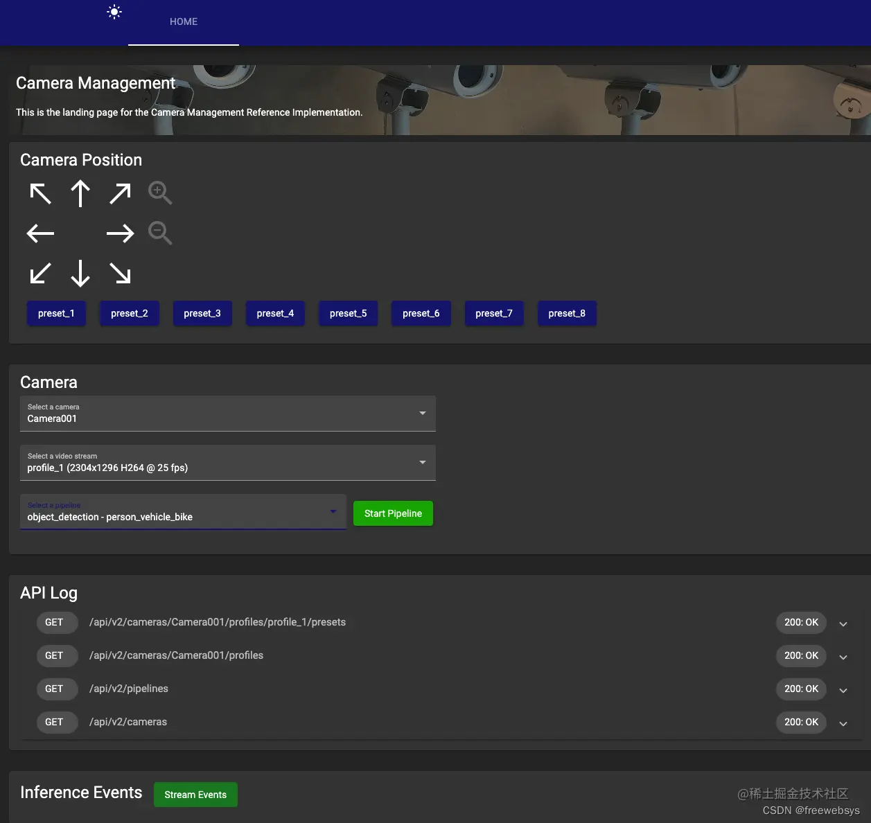Go to camera preset_2

[x=130, y=313]
